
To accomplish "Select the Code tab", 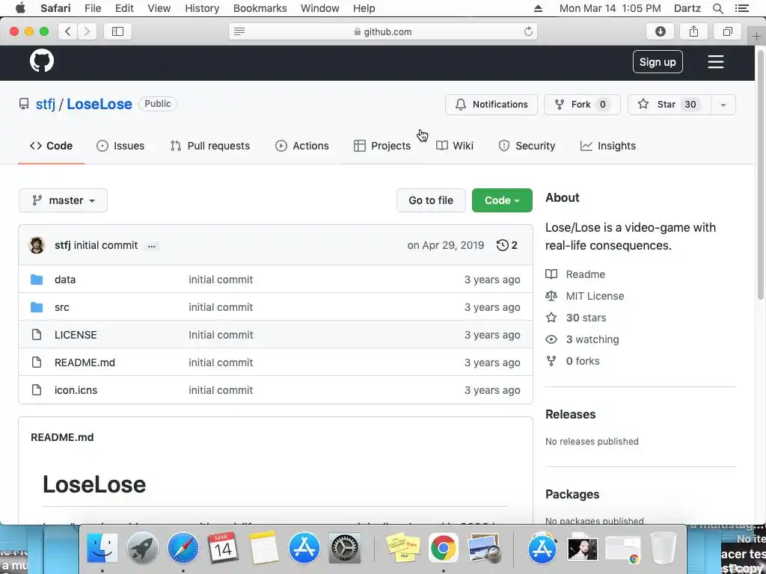I will coord(52,146).
